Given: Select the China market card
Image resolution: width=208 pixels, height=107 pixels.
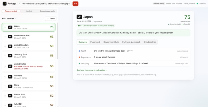Looking at the screenshot, I should click(29, 86).
